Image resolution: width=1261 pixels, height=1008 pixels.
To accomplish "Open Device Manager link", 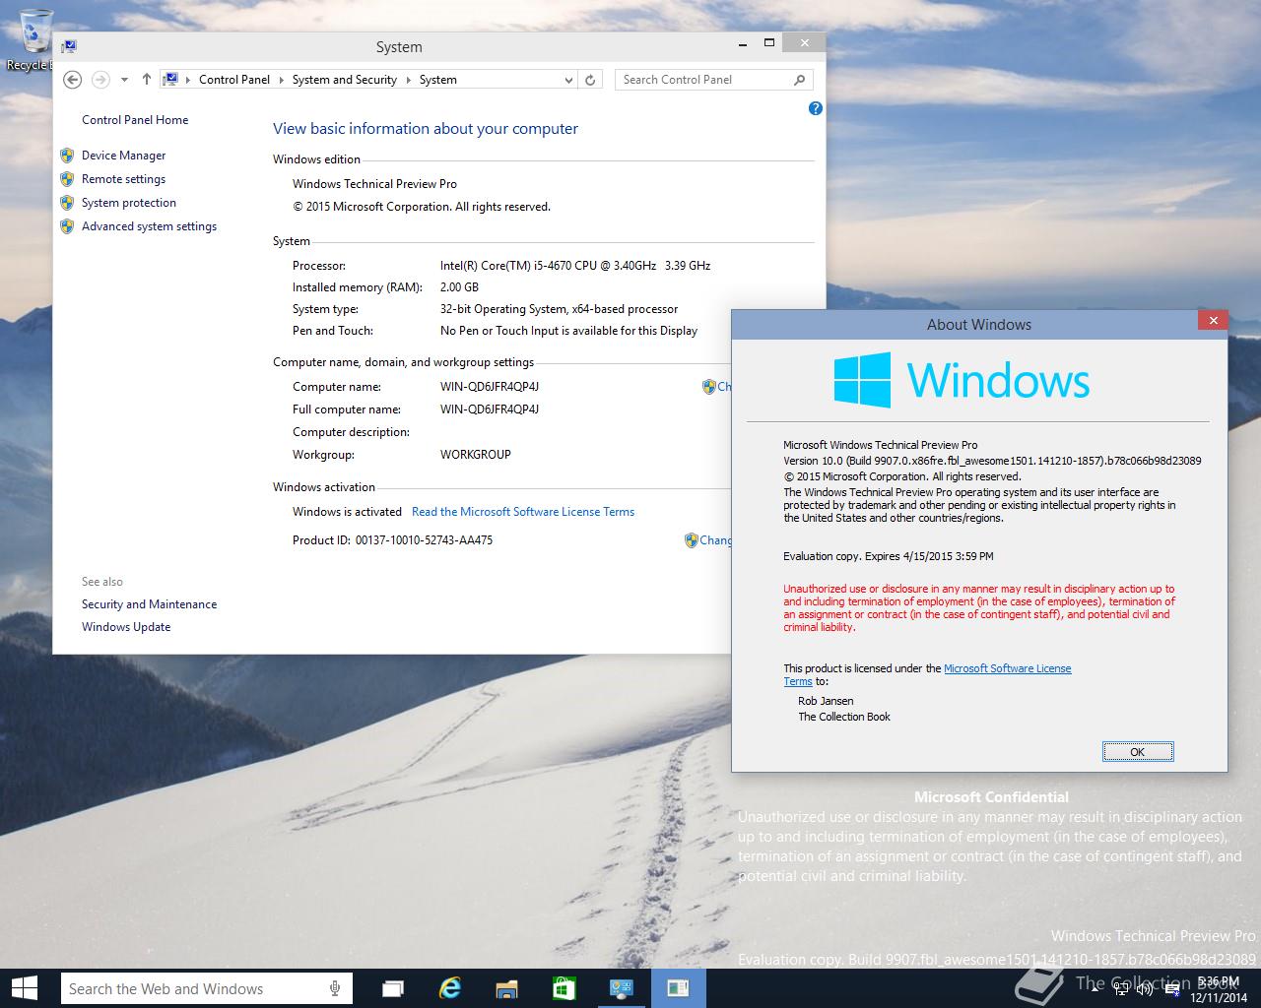I will click(124, 156).
